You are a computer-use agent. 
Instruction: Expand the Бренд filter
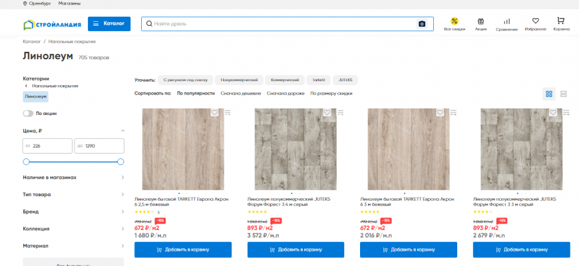click(x=122, y=211)
